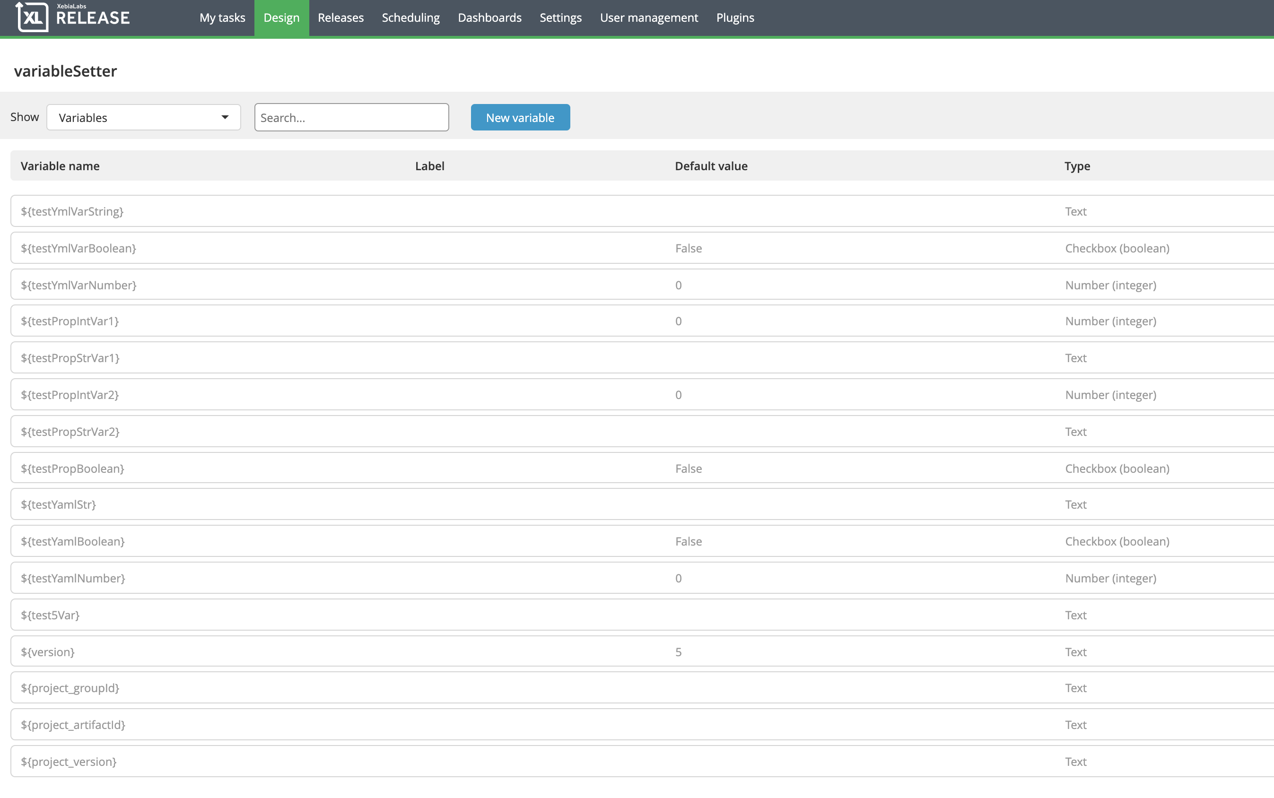
Task: Open Dashboards from top navigation
Action: point(489,18)
